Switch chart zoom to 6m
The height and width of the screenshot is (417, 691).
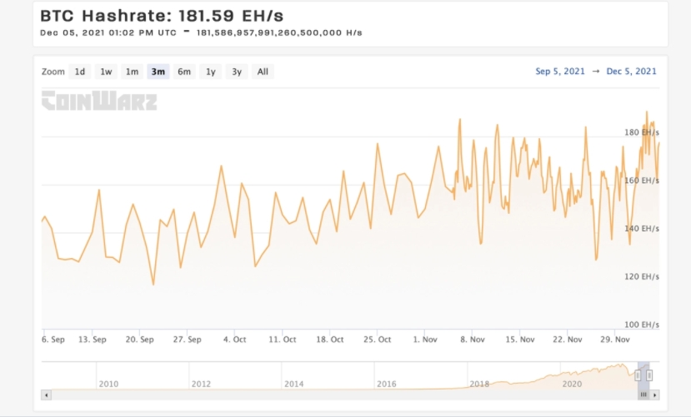pyautogui.click(x=184, y=72)
